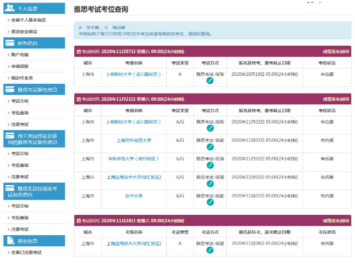Open 更改安全信息 in the sidebar
Image resolution: width=355 pixels, height=263 pixels.
pyautogui.click(x=24, y=31)
